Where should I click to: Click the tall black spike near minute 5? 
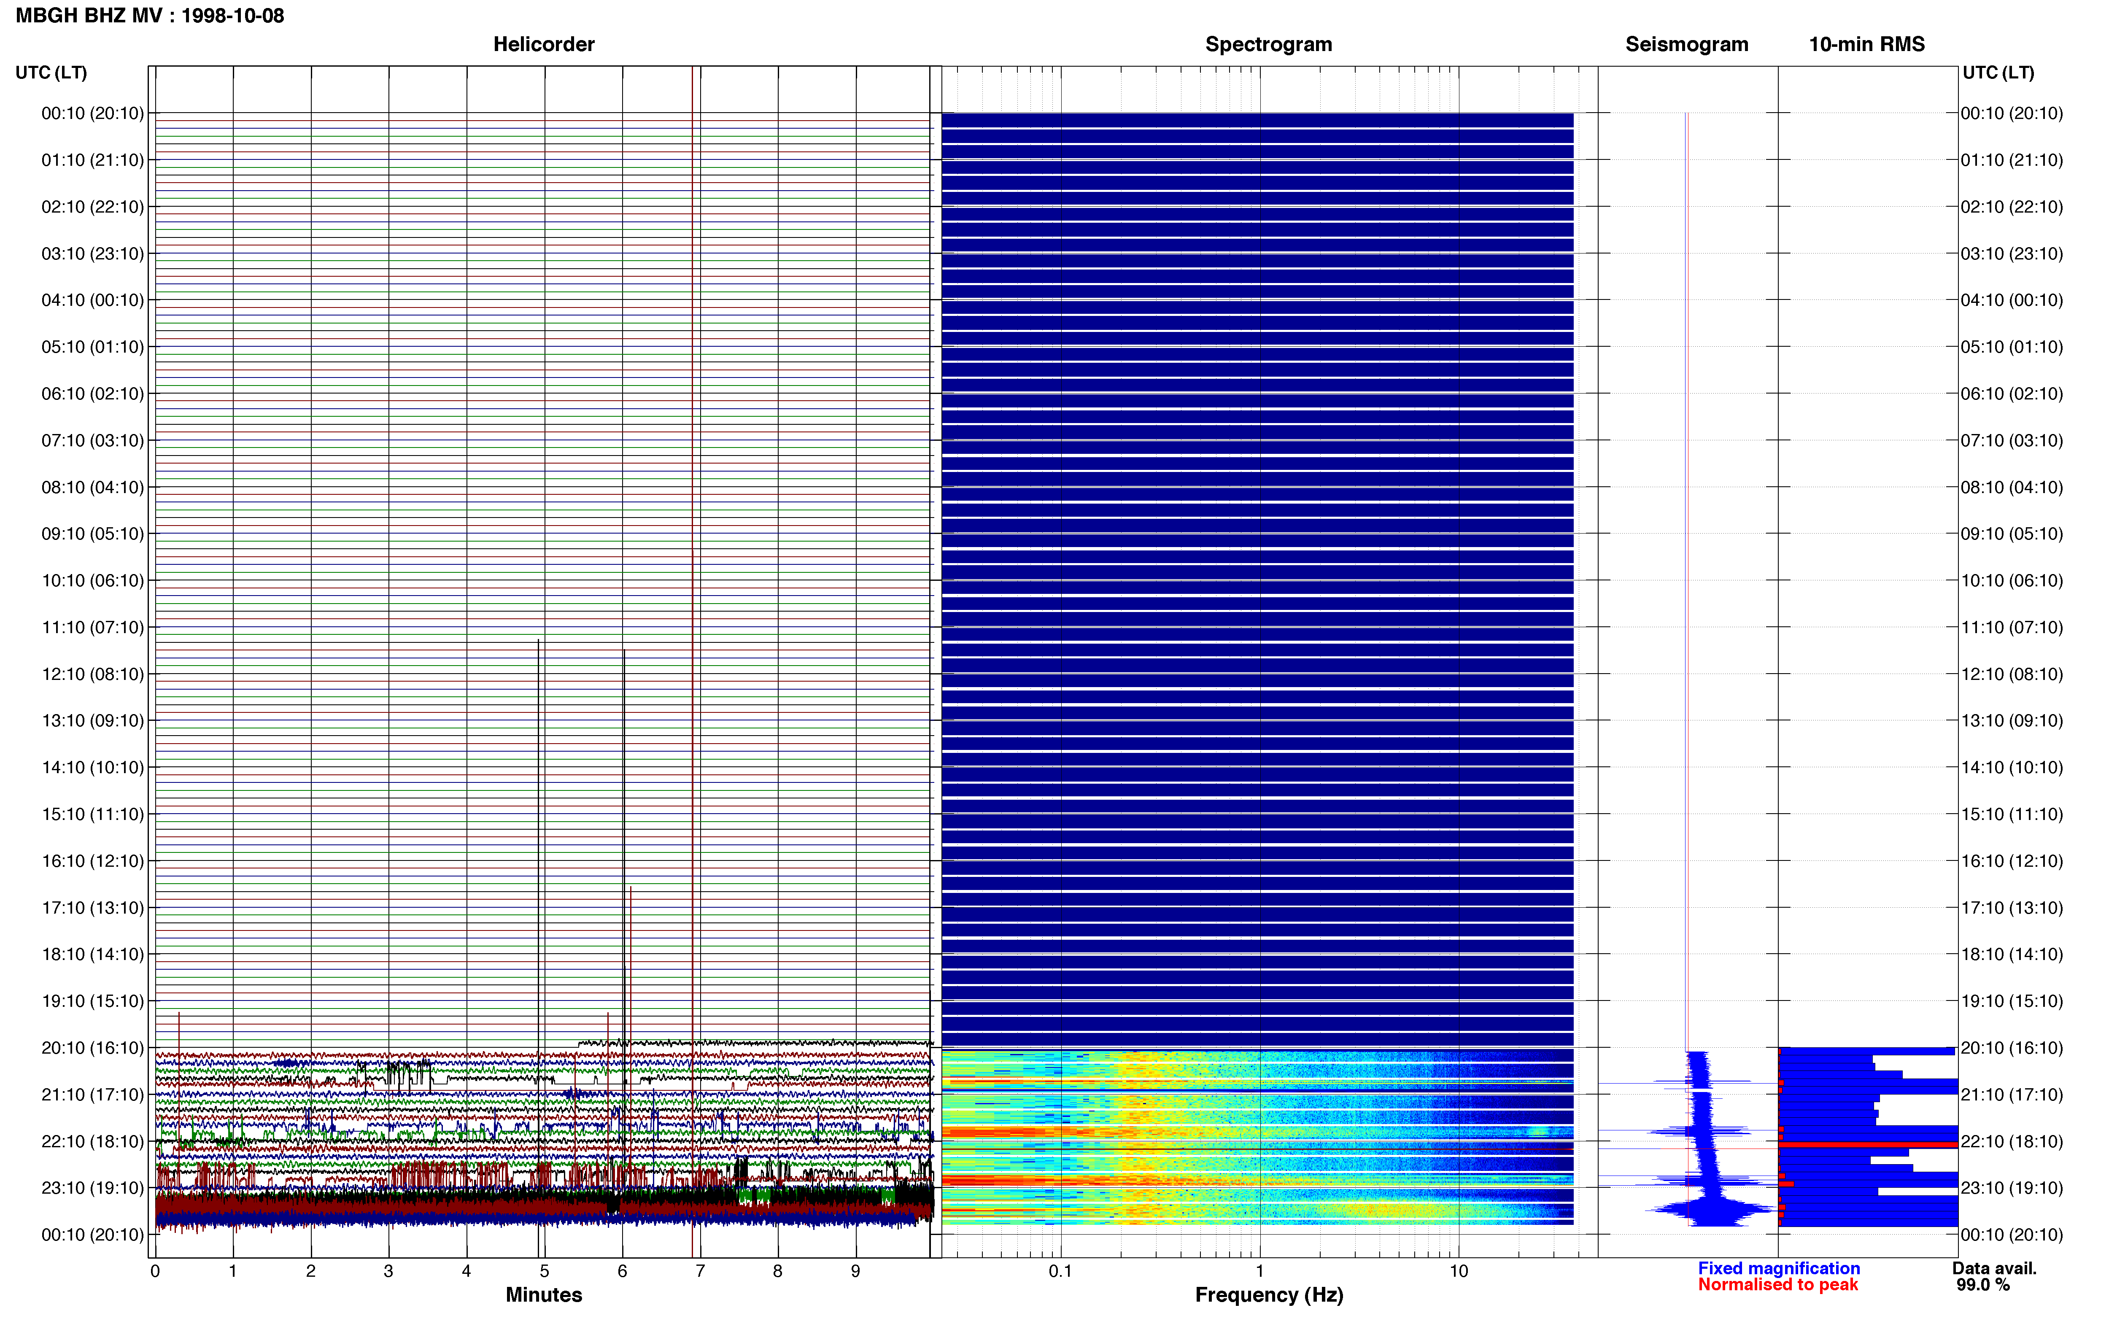(539, 947)
